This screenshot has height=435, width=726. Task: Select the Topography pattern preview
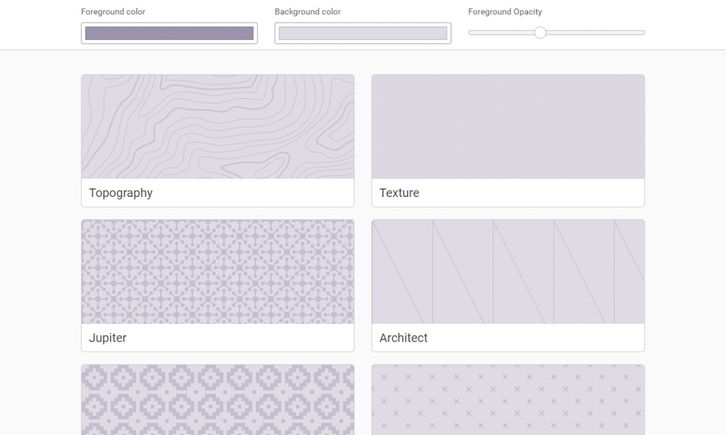pos(218,127)
